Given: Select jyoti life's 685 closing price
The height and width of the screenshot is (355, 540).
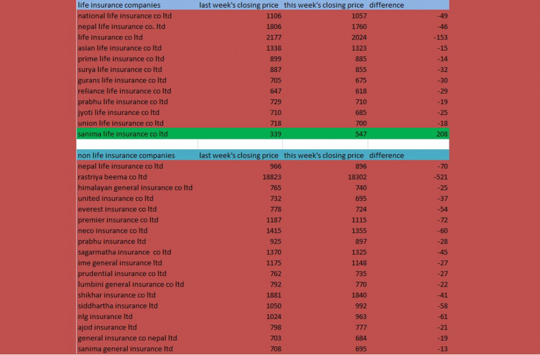Looking at the screenshot, I should (325, 112).
